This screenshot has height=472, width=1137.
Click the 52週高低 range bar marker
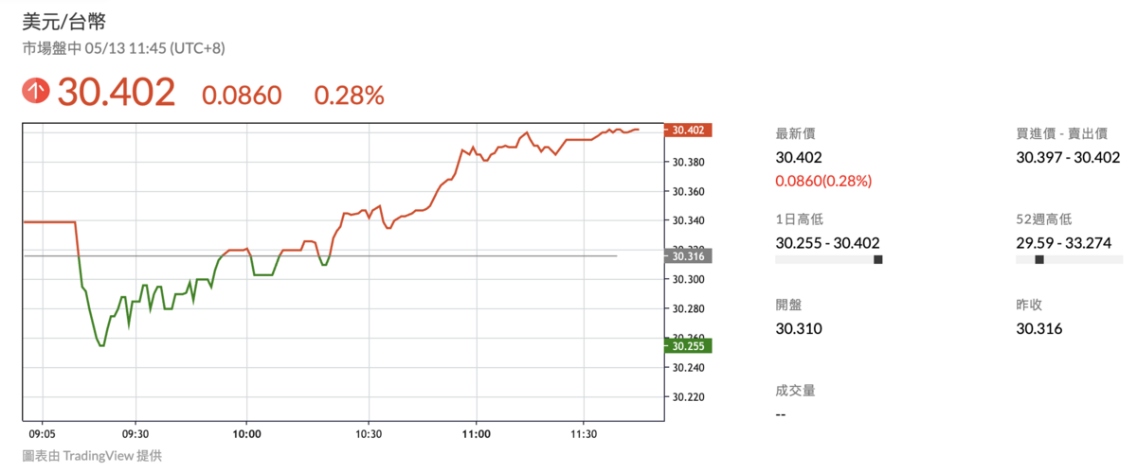pyautogui.click(x=1039, y=259)
